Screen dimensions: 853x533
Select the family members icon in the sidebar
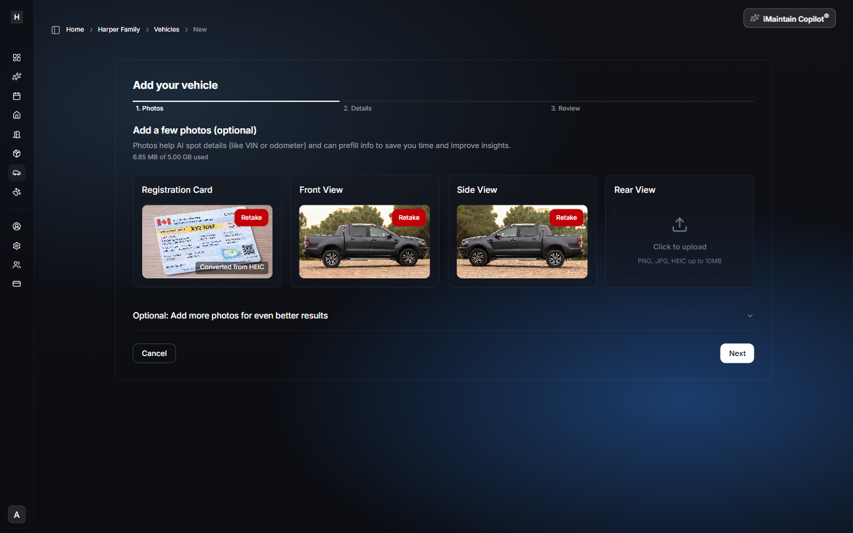tap(16, 265)
